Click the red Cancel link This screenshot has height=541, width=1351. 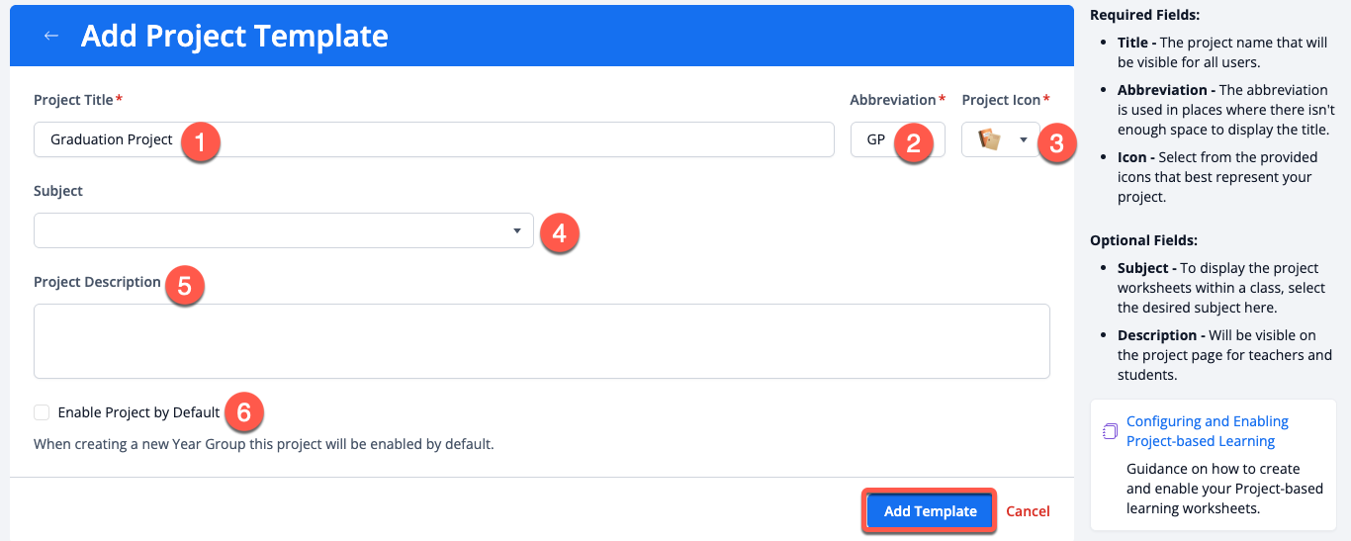point(1028,511)
